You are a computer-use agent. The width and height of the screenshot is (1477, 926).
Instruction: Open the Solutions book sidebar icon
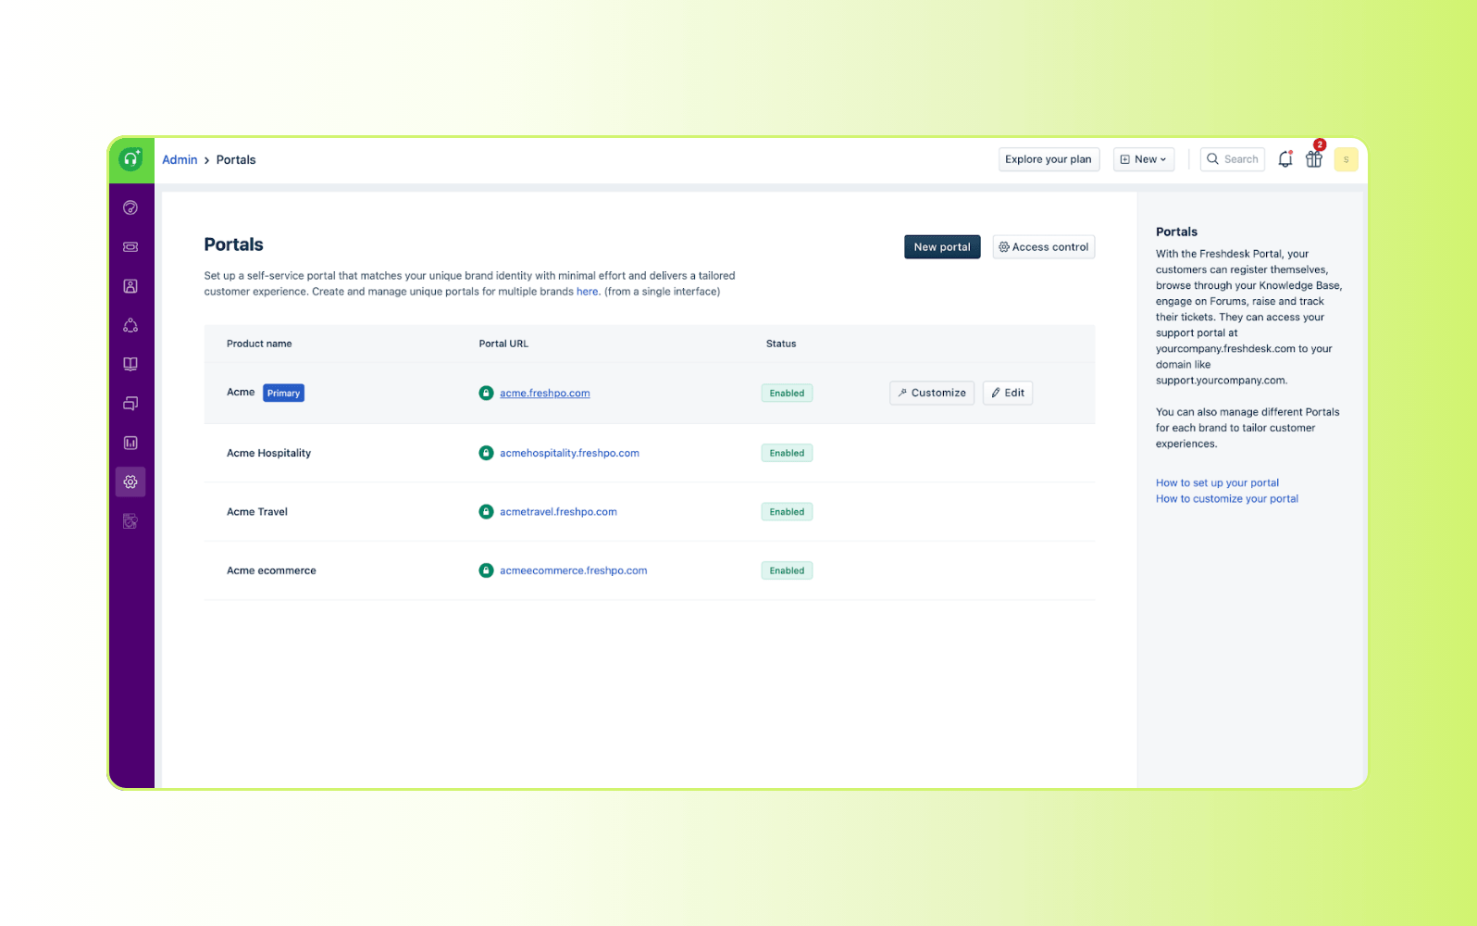tap(130, 364)
